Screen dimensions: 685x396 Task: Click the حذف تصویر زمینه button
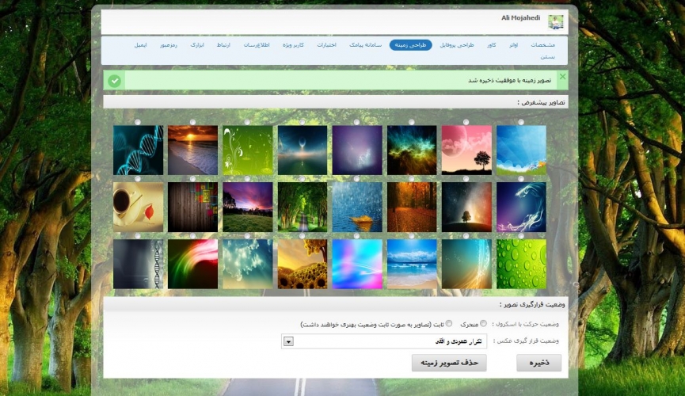pos(449,363)
